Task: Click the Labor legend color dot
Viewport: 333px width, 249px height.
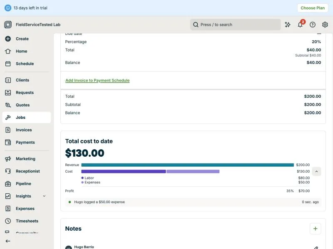Action: tap(82, 178)
